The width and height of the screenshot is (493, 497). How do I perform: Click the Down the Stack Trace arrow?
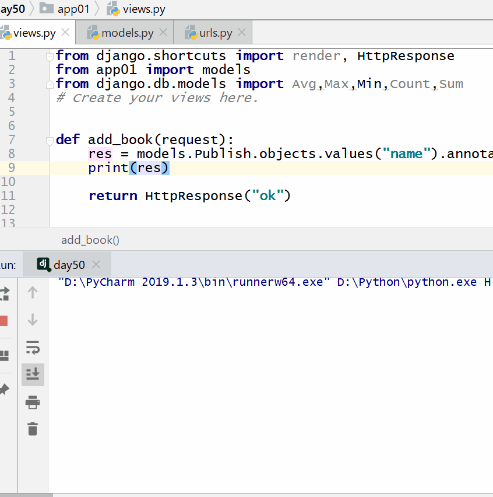click(33, 320)
